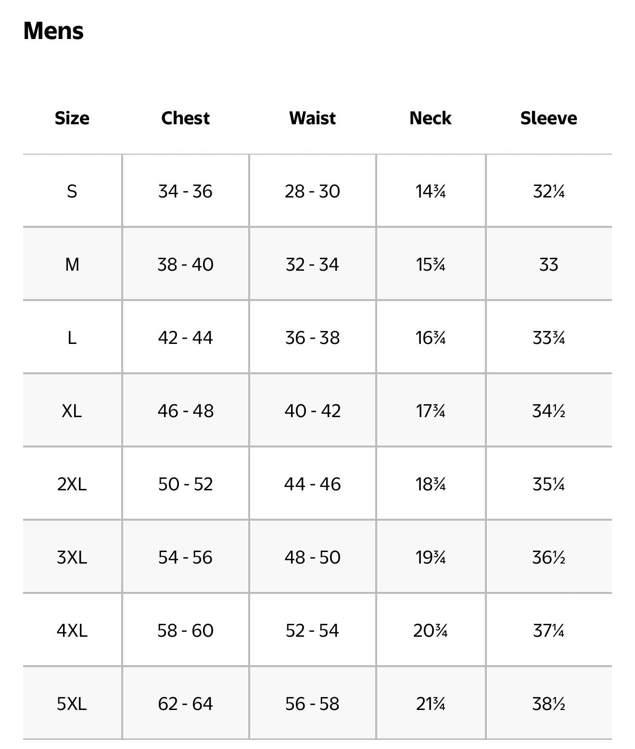Click the Mens heading
The image size is (635, 749).
[x=53, y=31]
